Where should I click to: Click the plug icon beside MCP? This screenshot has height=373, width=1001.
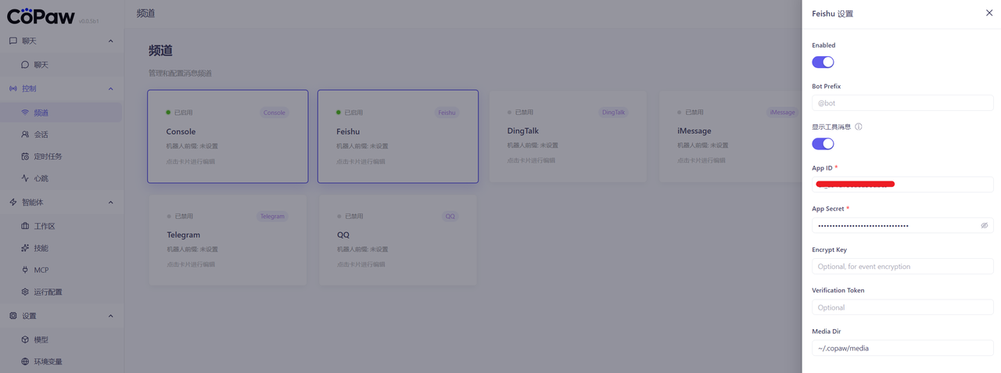click(x=25, y=270)
